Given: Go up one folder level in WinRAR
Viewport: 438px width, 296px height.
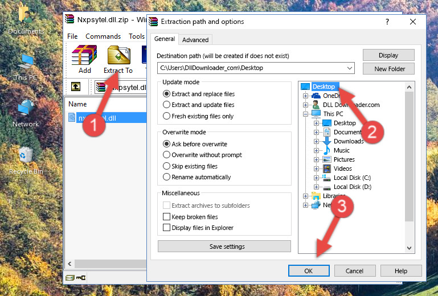Looking at the screenshot, I should click(x=76, y=87).
